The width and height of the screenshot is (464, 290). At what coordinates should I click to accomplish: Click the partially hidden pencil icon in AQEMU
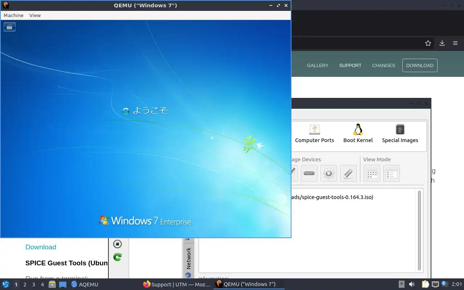coord(294,173)
